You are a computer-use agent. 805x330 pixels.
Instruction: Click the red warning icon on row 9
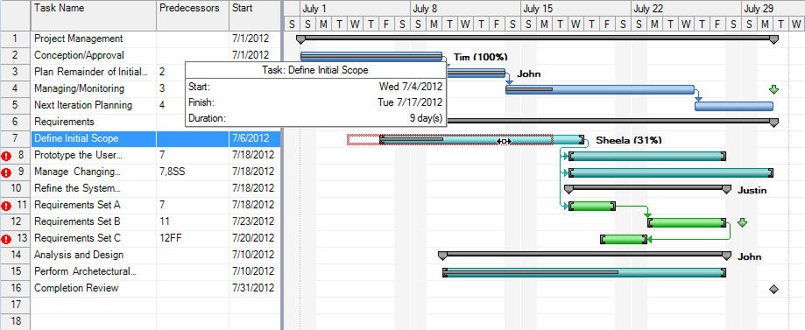[x=6, y=172]
